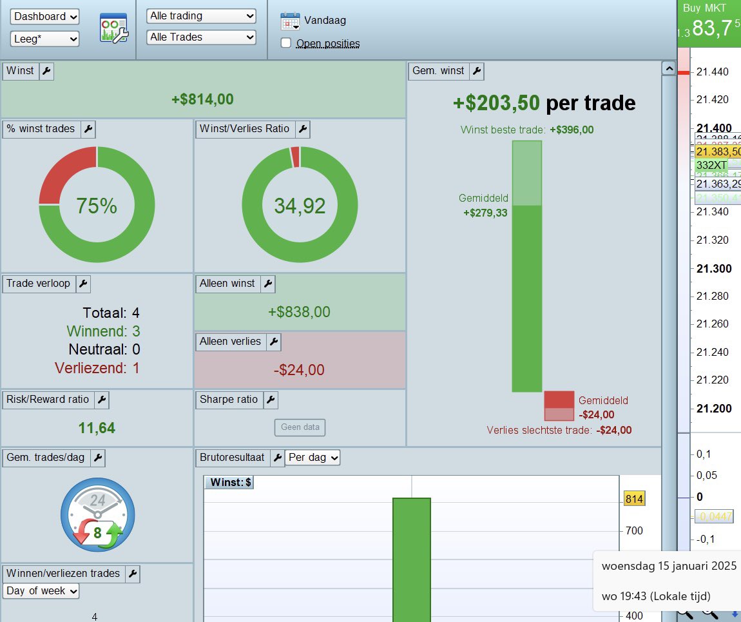
Task: Click the wrench icon next to Winst
Action: [46, 71]
